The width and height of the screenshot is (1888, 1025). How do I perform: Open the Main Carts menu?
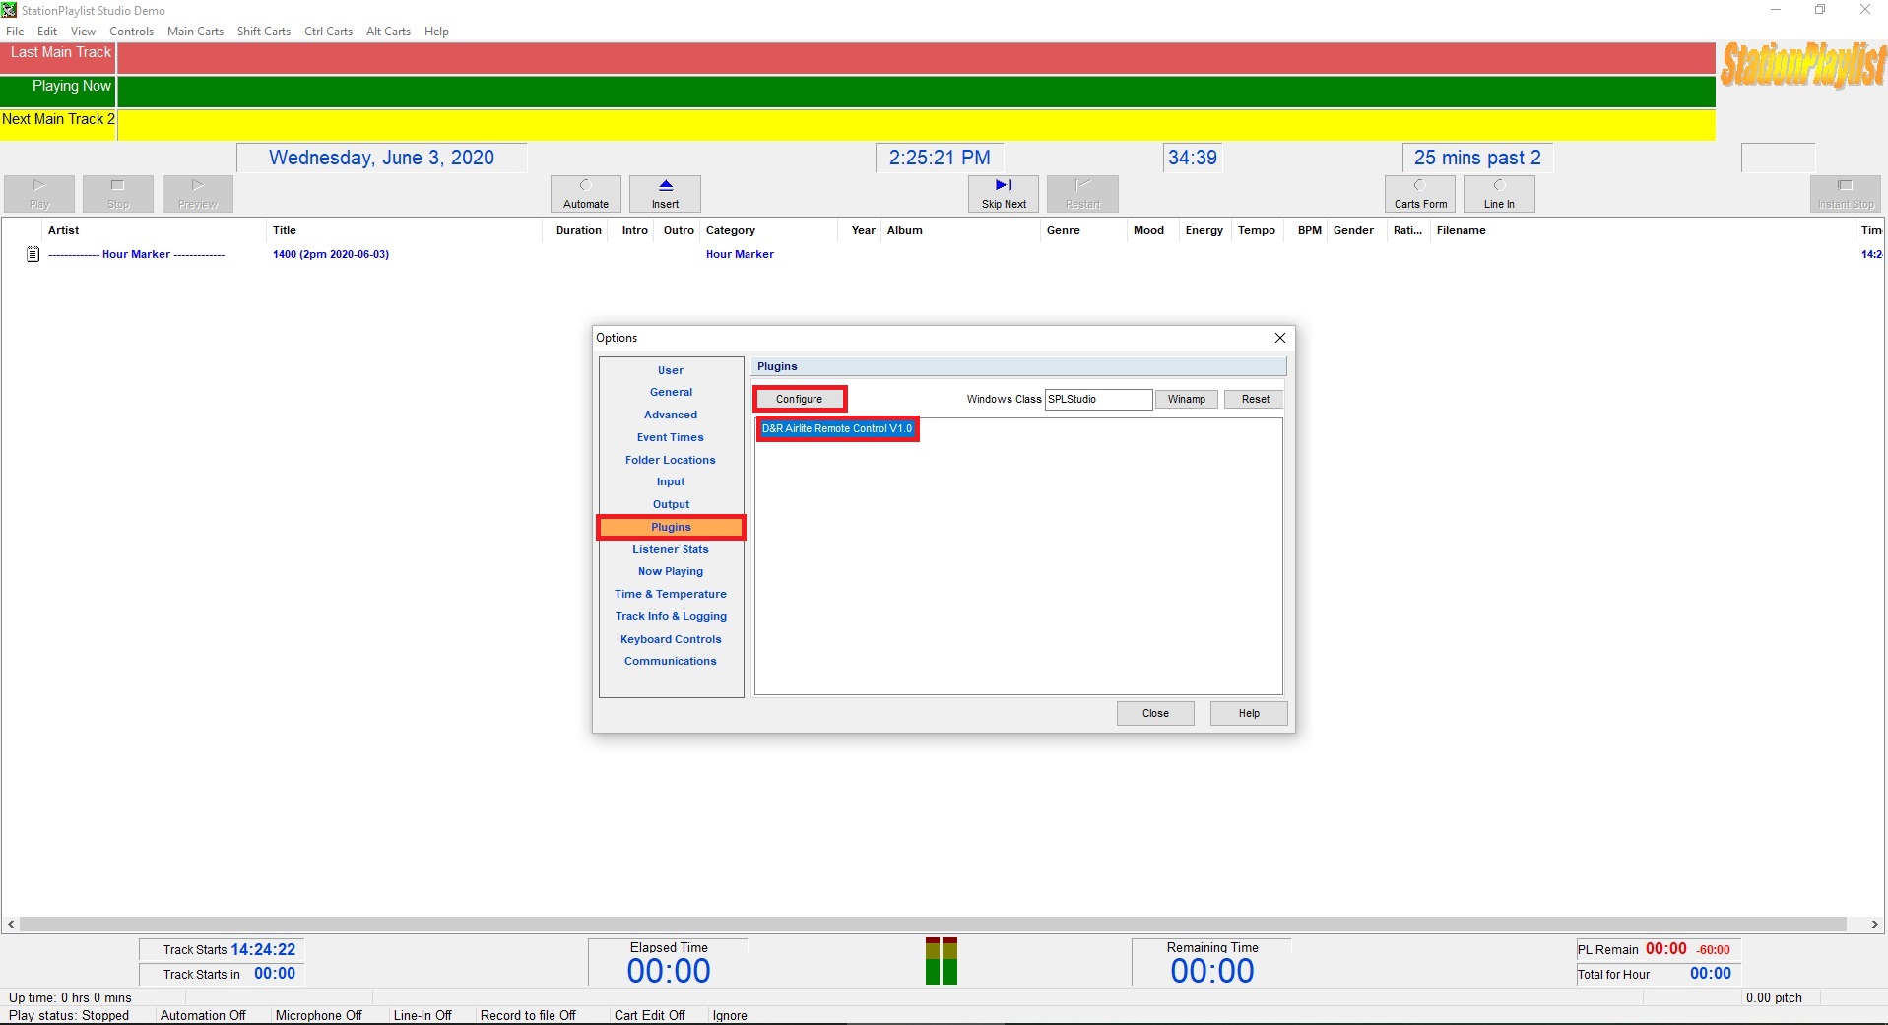point(195,32)
